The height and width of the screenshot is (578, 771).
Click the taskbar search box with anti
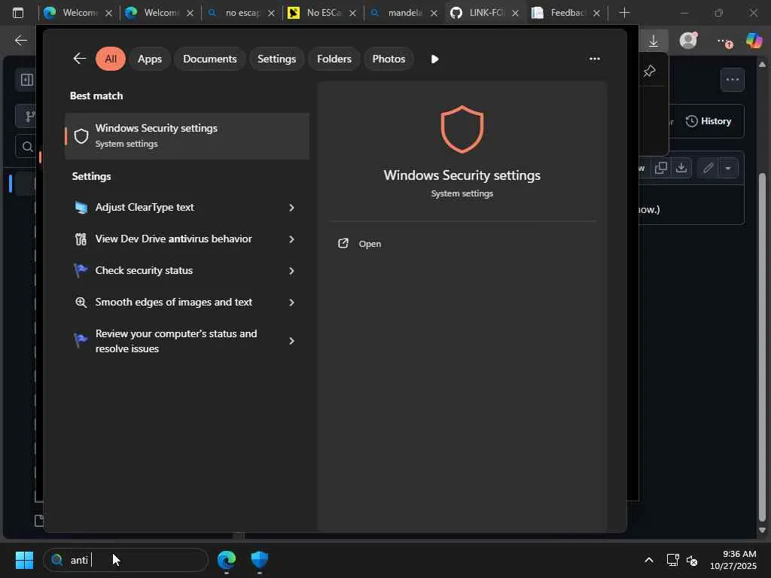[126, 560]
